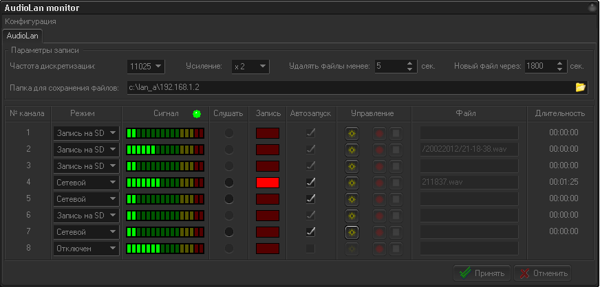
Task: Click the stop button on channel 1
Action: tap(396, 133)
